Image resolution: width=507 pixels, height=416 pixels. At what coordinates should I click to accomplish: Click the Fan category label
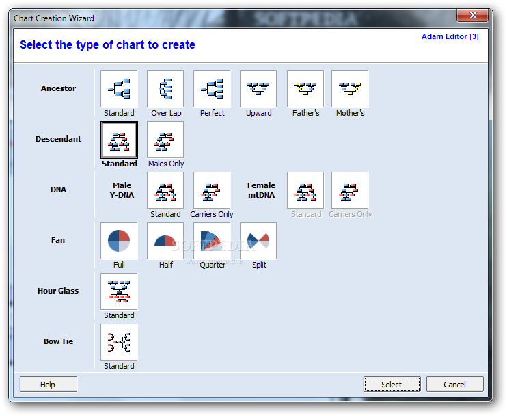click(58, 240)
